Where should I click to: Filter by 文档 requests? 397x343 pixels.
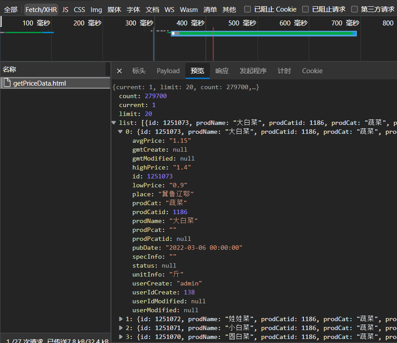[x=152, y=10]
